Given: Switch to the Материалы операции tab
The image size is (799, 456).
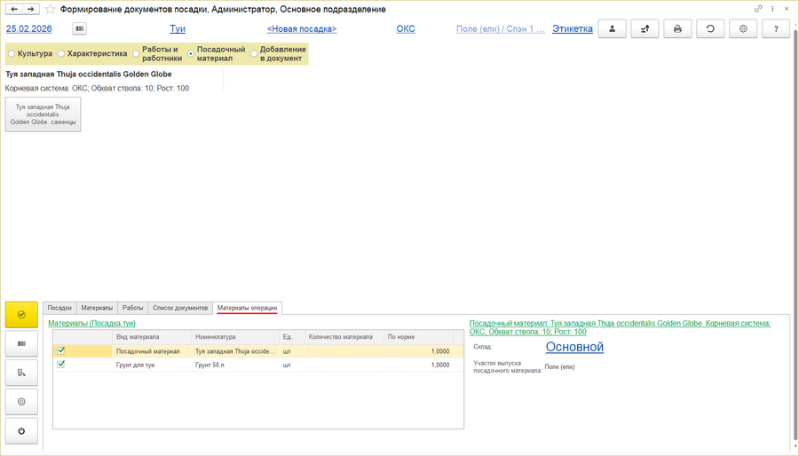Looking at the screenshot, I should (247, 308).
